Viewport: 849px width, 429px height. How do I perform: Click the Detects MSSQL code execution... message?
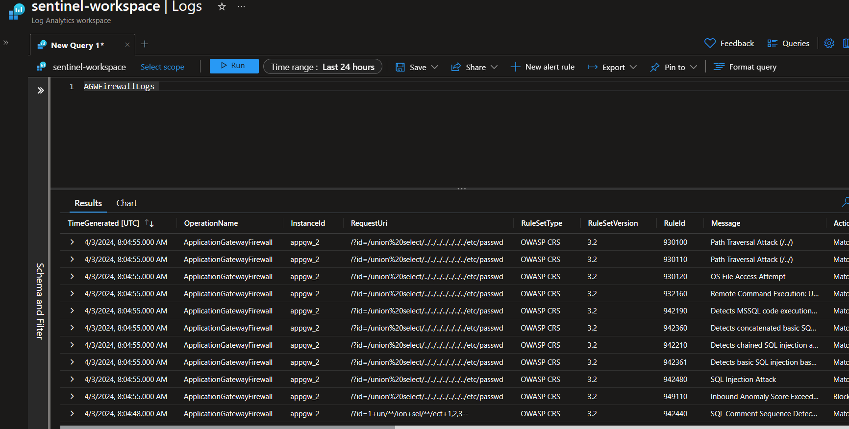(764, 311)
